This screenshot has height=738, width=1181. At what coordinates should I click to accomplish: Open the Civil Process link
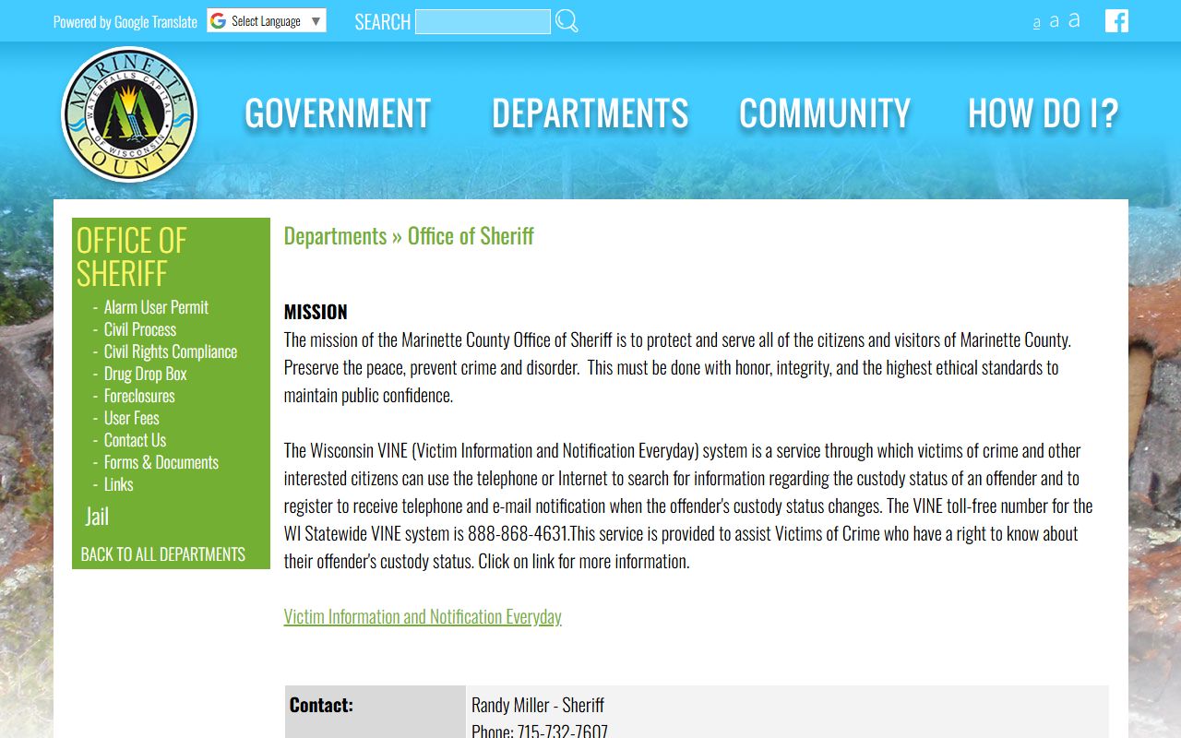click(x=140, y=329)
